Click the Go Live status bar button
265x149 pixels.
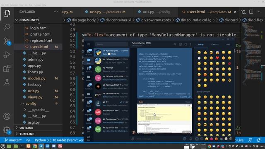pyautogui.click(x=239, y=140)
